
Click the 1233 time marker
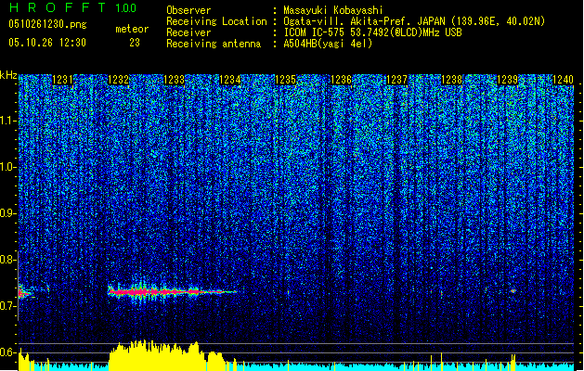point(174,80)
